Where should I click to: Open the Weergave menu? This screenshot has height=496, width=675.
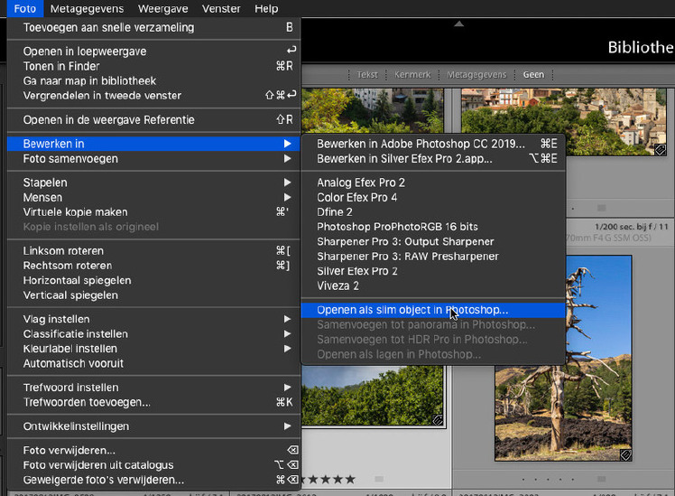162,9
